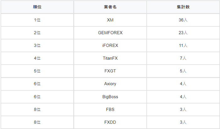220x129 pixels.
Task: Click the 1位 rank cell
Action: pos(37,20)
